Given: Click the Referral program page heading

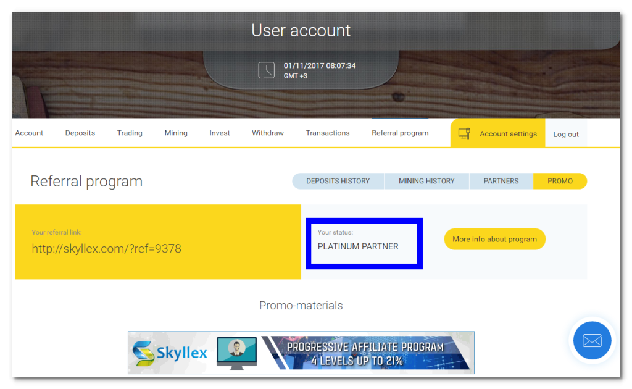Looking at the screenshot, I should pyautogui.click(x=86, y=182).
